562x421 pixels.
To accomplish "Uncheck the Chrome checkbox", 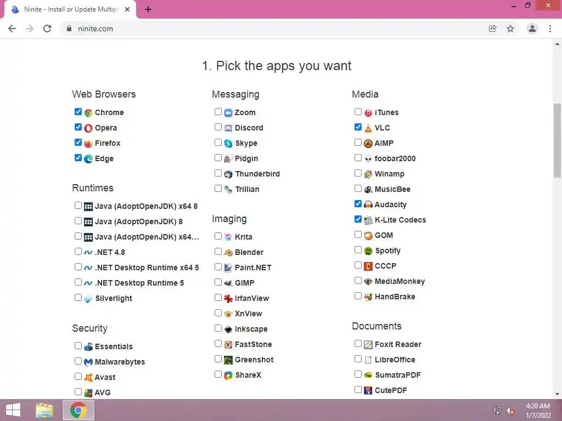I will click(78, 112).
